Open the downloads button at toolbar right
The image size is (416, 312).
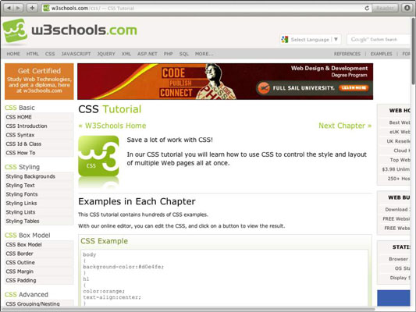pyautogui.click(x=407, y=8)
